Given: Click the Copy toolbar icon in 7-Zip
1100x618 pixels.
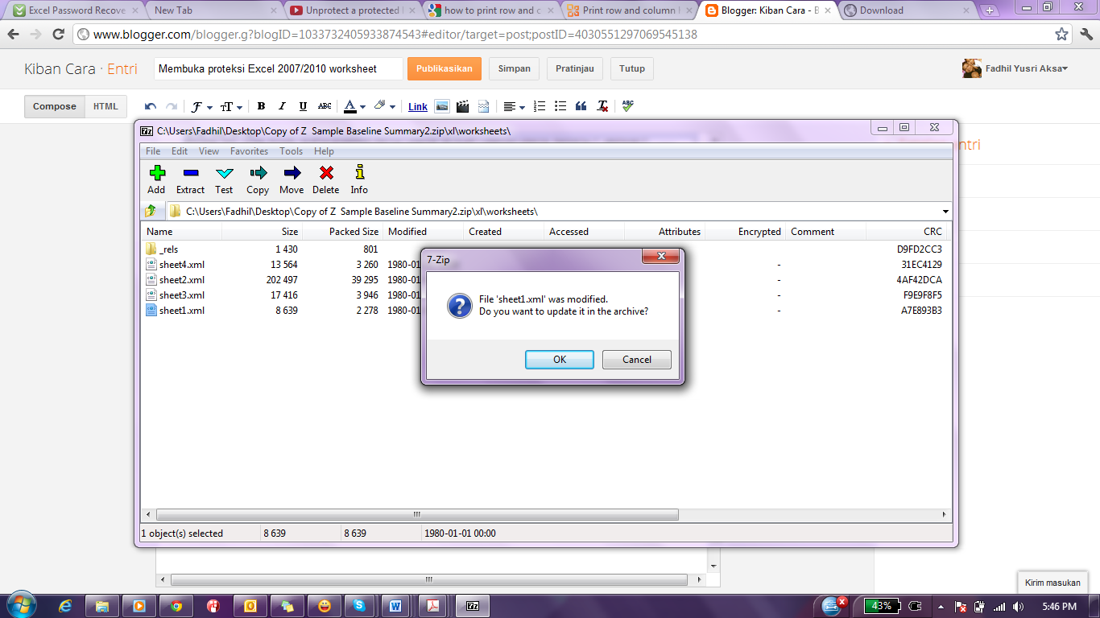Looking at the screenshot, I should [x=258, y=172].
